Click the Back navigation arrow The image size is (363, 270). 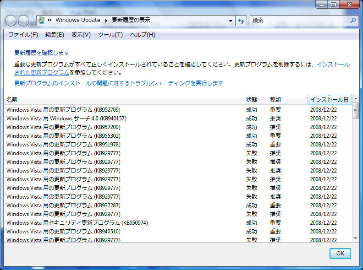click(11, 21)
